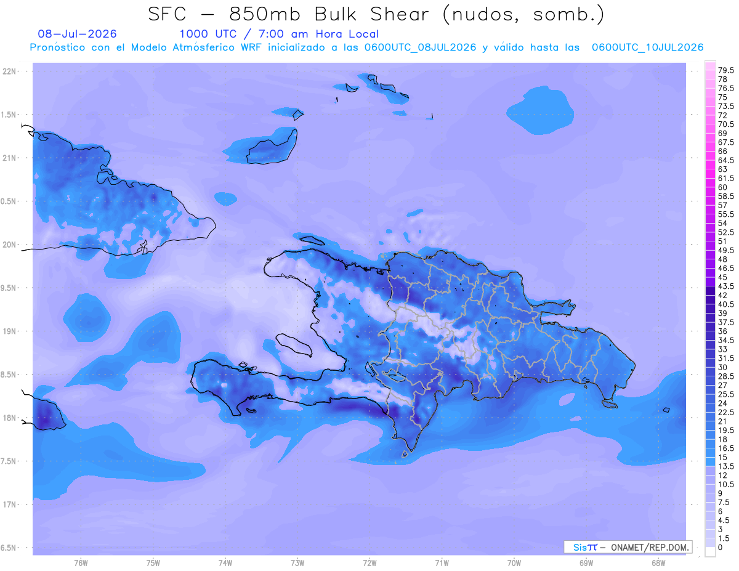This screenshot has width=739, height=571.
Task: Click the '73W' longitude axis label
Action: 297,563
